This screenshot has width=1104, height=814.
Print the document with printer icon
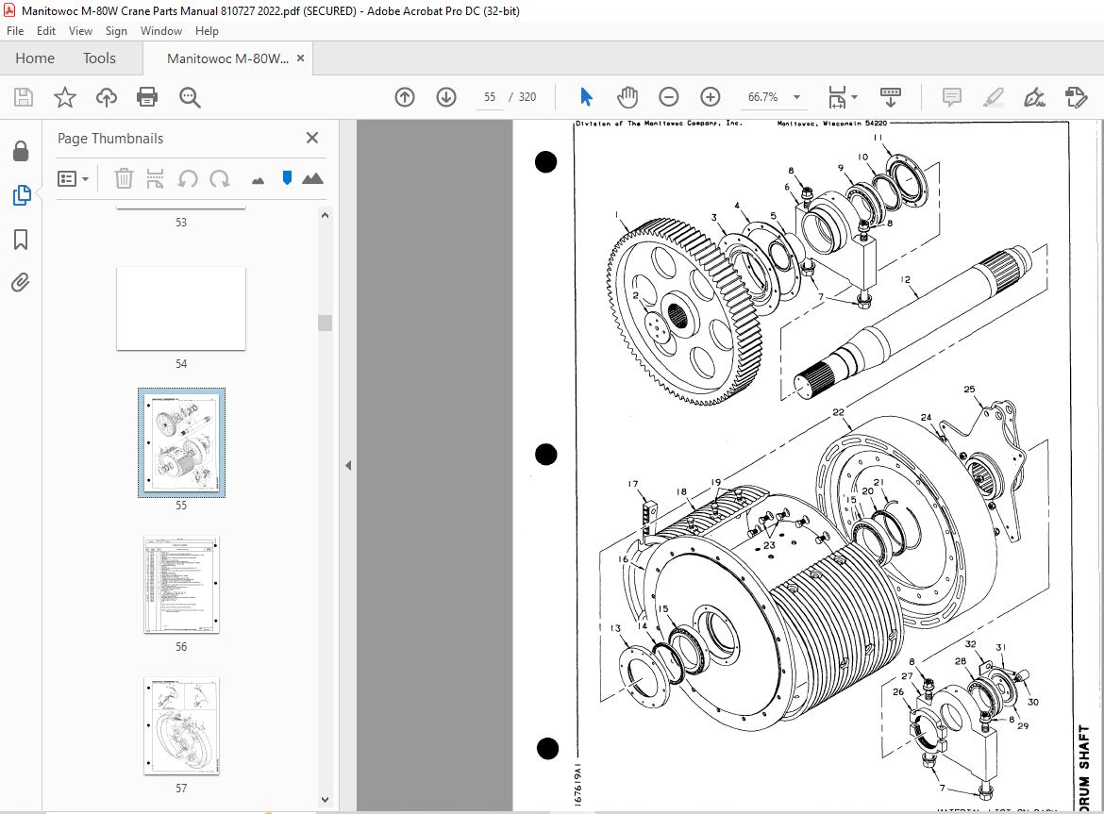coord(147,97)
